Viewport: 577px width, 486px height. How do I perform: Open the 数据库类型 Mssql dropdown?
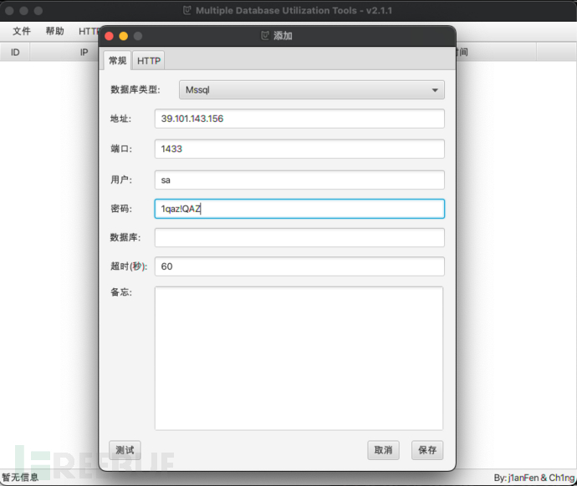pos(299,89)
